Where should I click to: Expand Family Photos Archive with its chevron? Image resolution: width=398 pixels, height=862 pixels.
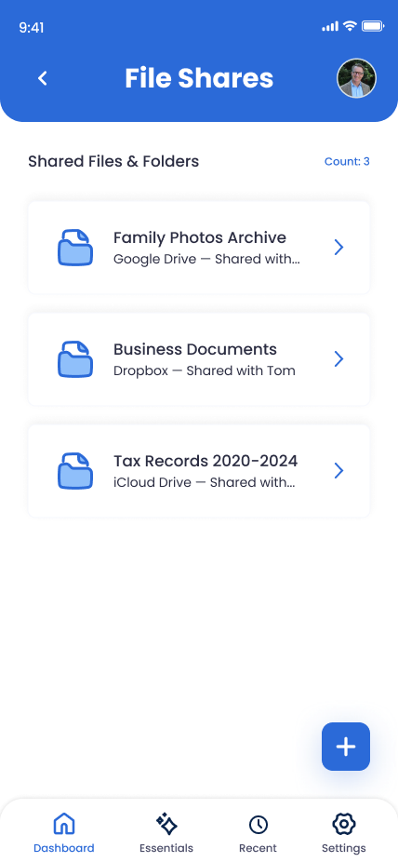(338, 248)
